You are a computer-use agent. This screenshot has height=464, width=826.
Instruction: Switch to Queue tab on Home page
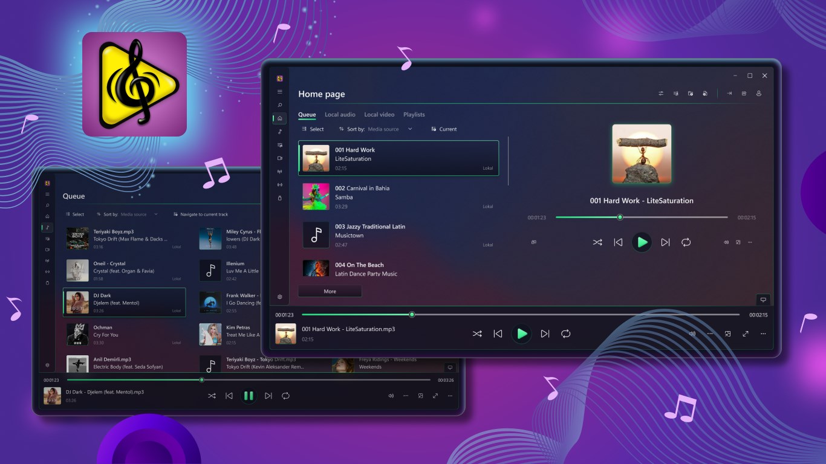tap(307, 115)
